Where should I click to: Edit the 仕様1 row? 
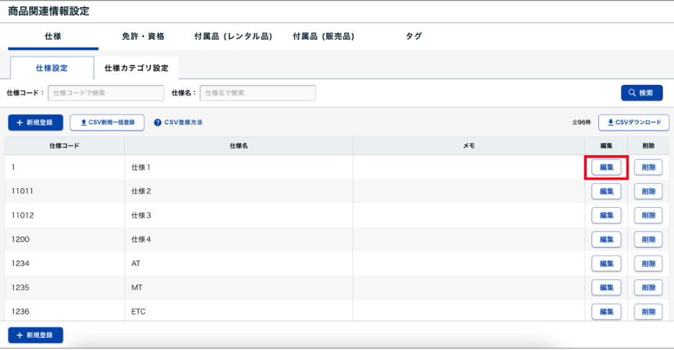(x=606, y=167)
